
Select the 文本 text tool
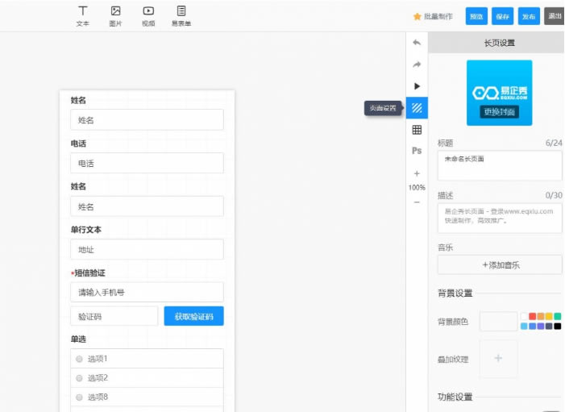82,15
